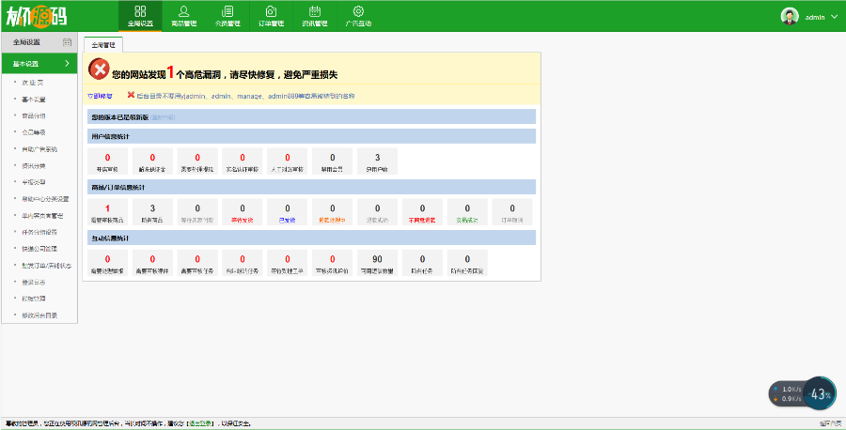The image size is (846, 430).
Task: Open the 需要审核任务 interaction card
Action: click(x=197, y=263)
